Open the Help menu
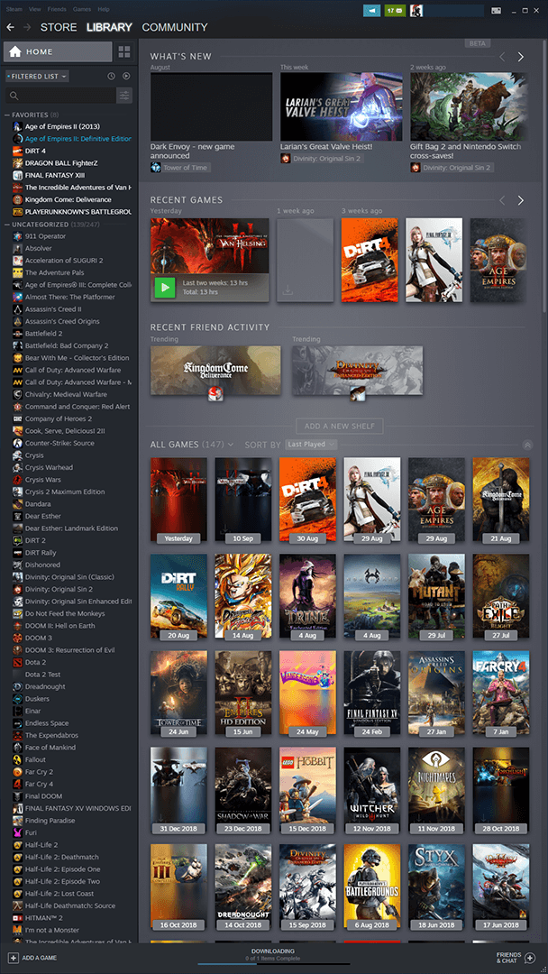 (104, 9)
